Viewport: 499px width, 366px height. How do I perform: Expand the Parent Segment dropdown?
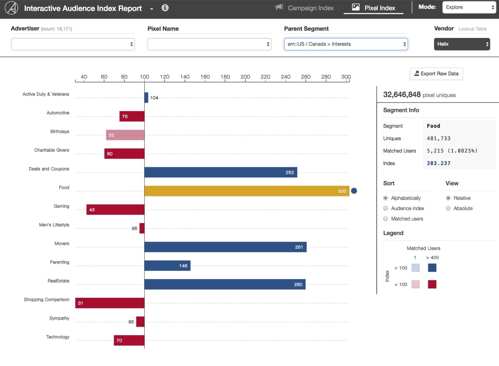[x=346, y=44]
